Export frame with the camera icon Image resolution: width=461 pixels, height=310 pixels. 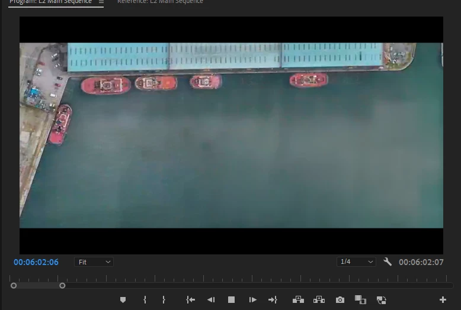click(340, 300)
